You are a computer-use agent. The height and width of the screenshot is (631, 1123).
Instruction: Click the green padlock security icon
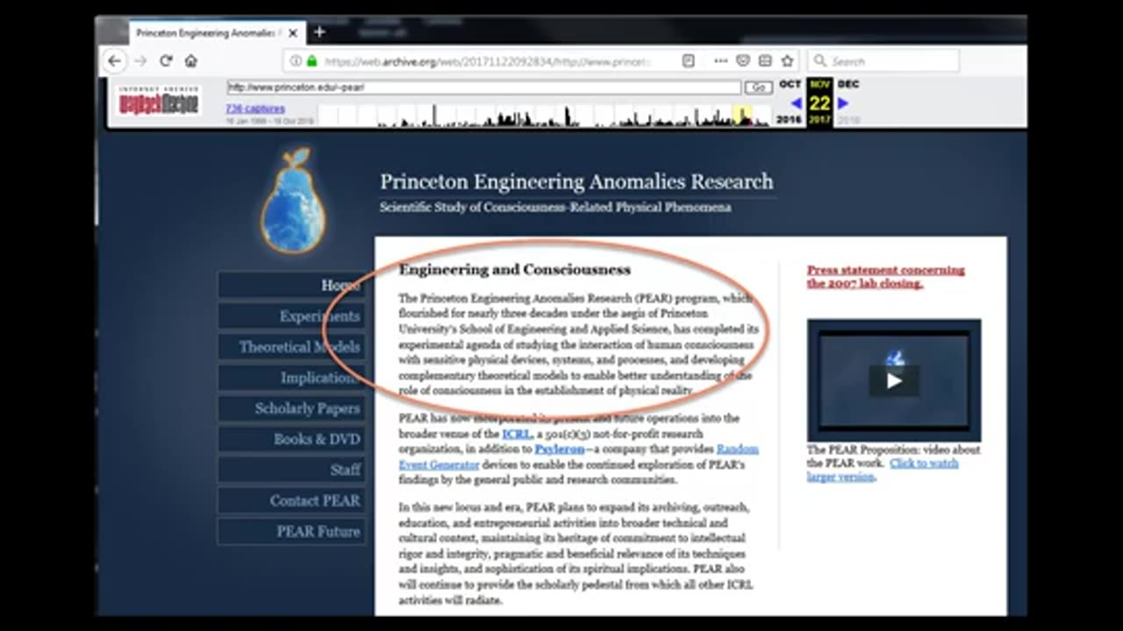(311, 61)
